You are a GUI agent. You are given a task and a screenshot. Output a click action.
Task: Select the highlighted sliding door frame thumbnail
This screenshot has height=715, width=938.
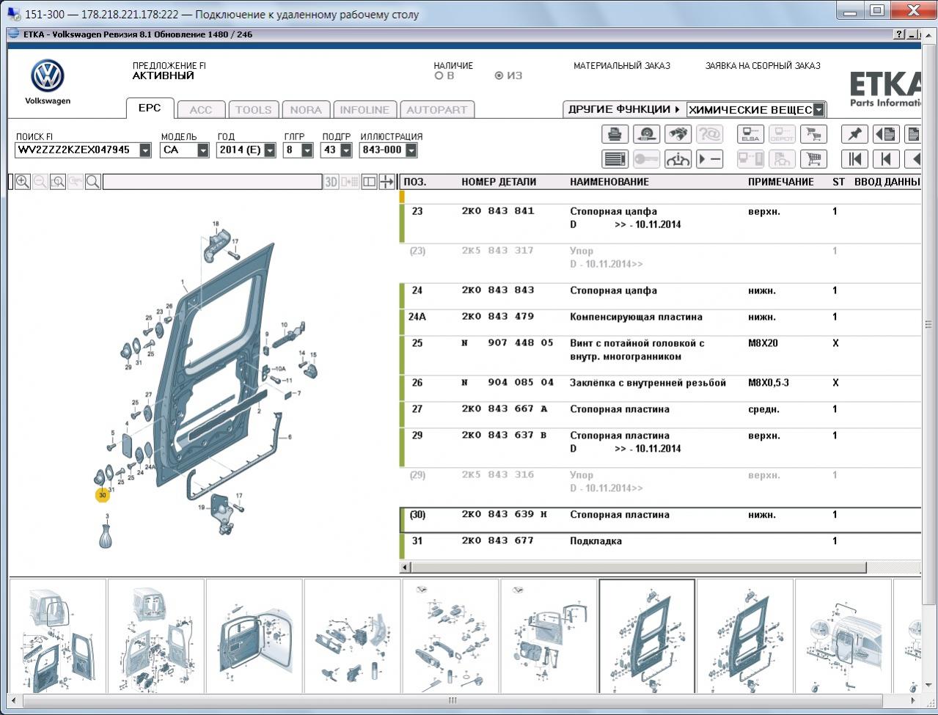tap(647, 636)
